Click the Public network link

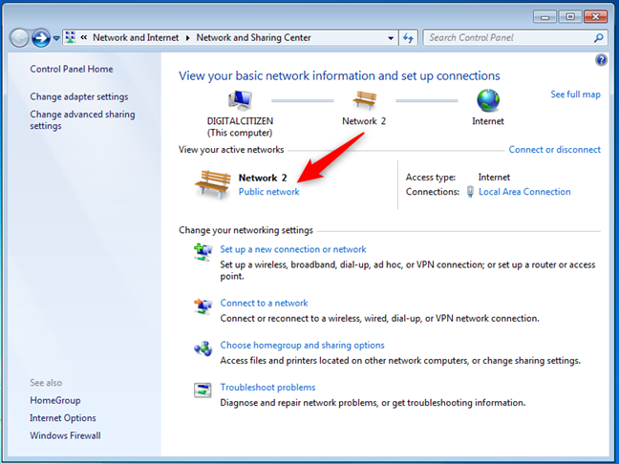point(268,192)
